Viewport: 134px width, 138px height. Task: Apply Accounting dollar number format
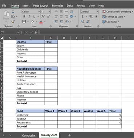[x=83, y=17]
